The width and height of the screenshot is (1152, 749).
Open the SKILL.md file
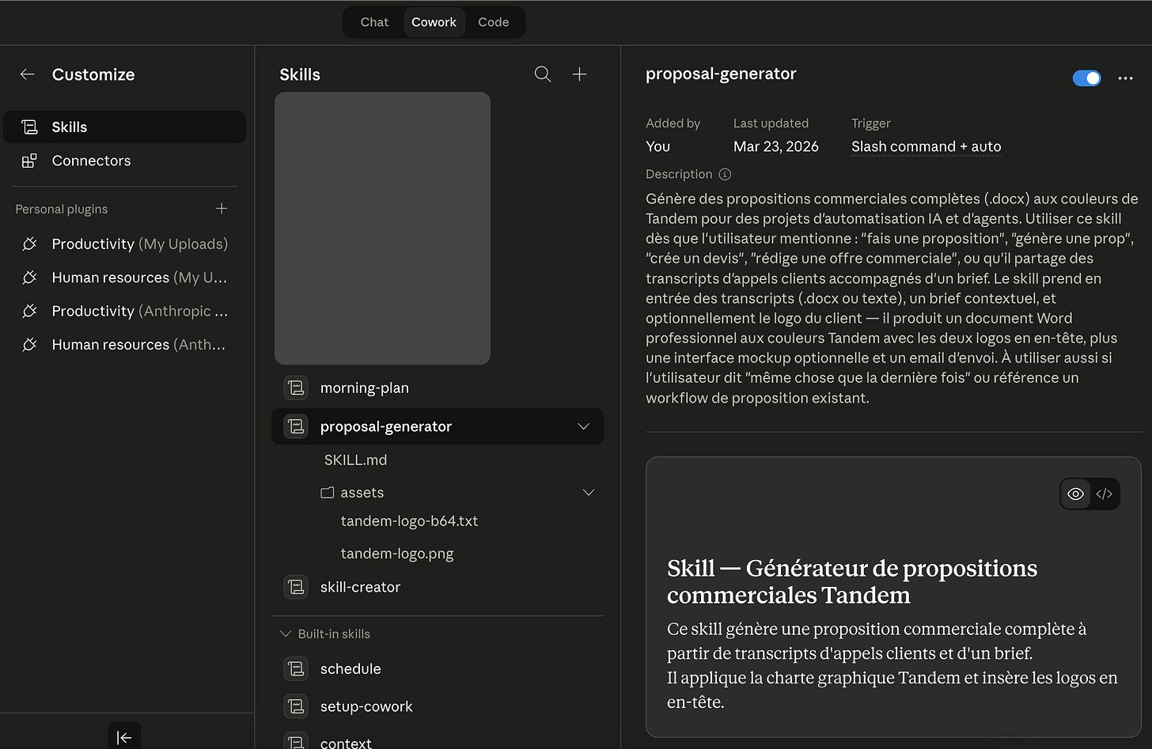(x=355, y=460)
